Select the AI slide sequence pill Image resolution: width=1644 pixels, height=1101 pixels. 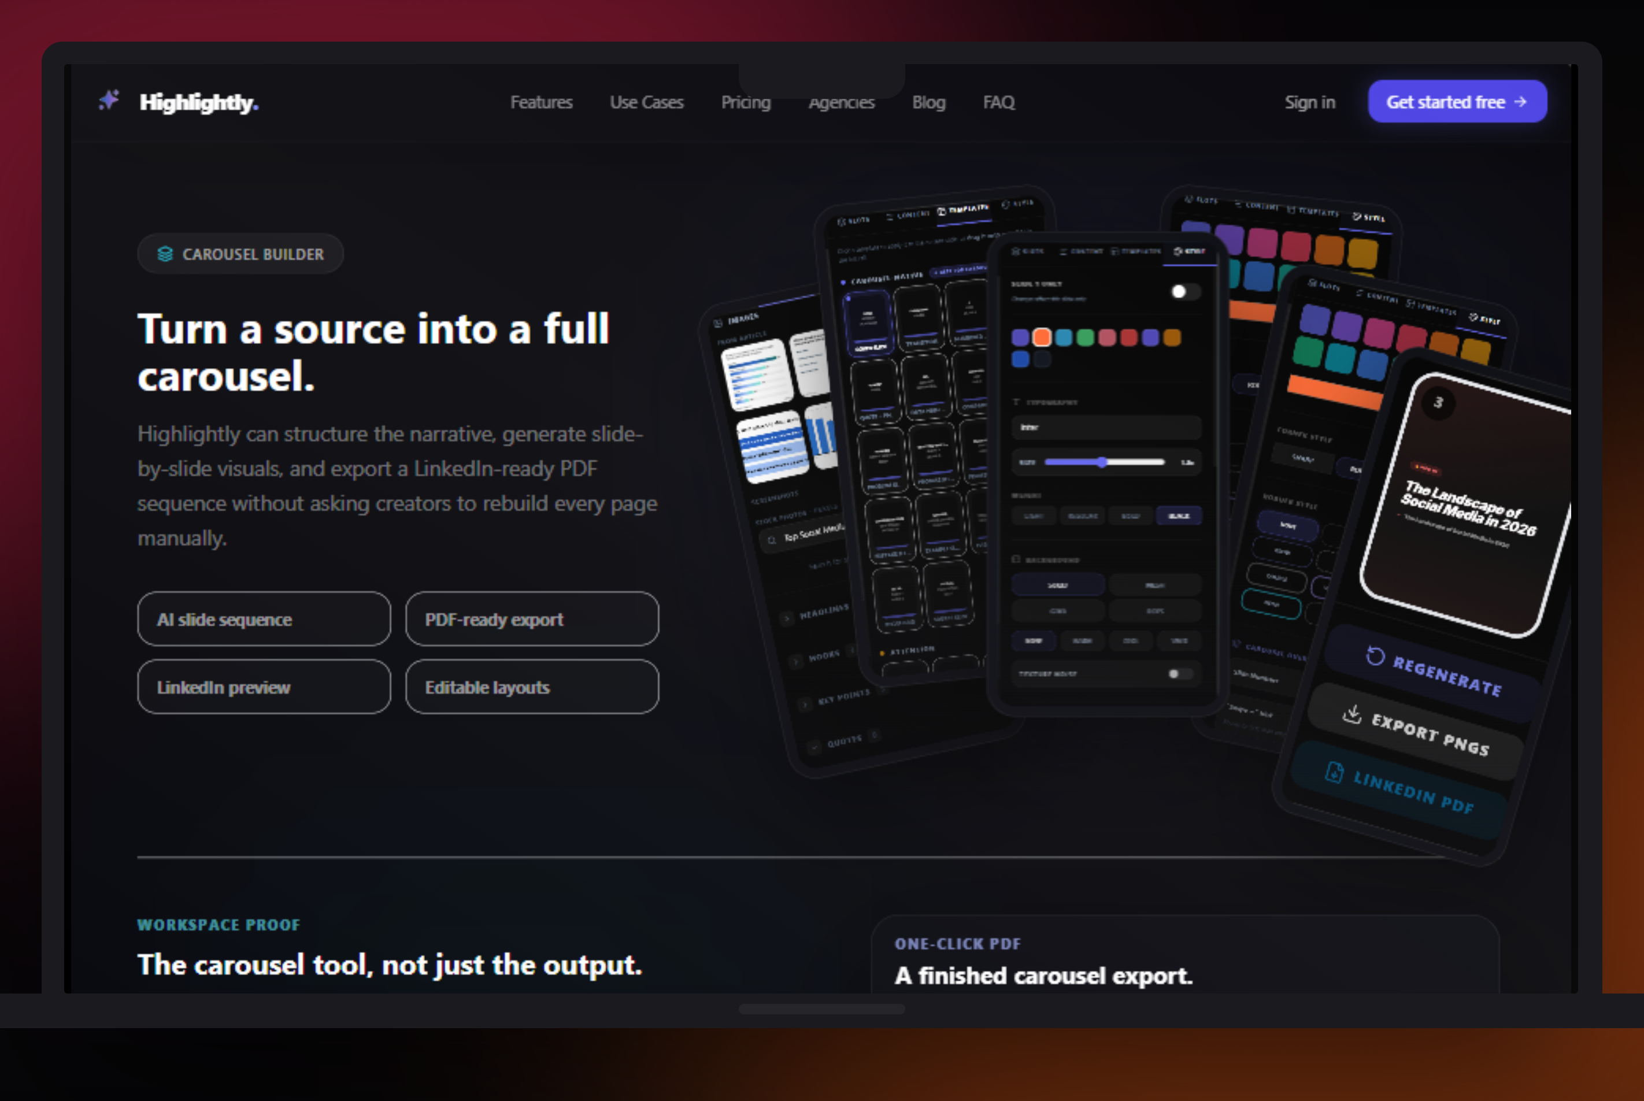pos(264,618)
